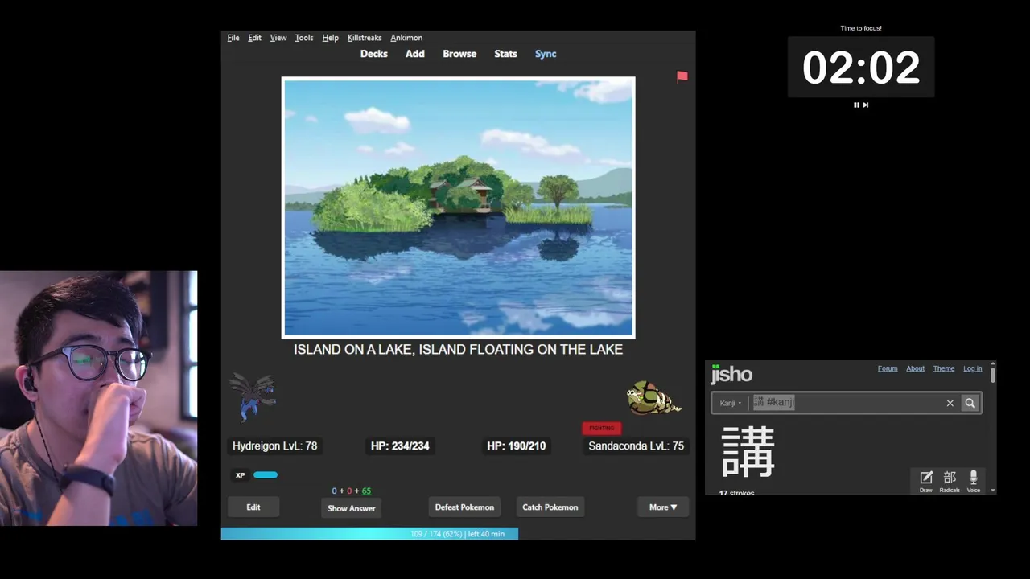The height and width of the screenshot is (579, 1030).
Task: Click the 'ISLAND ON A LAKE' caption text
Action: tap(458, 349)
